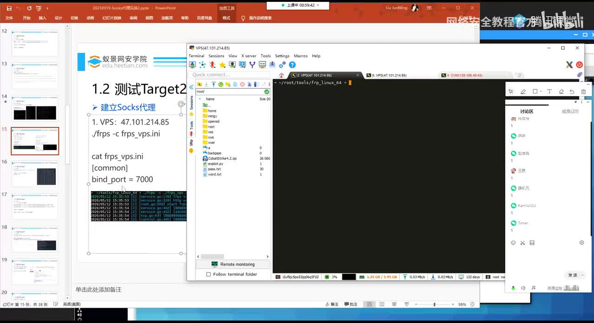
Task: Click the Split terminal icon in MobaXterm toolbar
Action: 242,65
